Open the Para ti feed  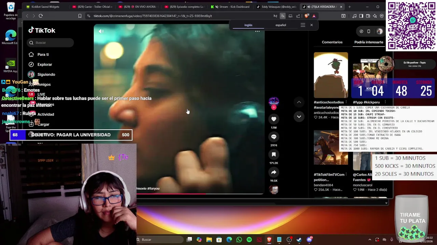point(43,54)
